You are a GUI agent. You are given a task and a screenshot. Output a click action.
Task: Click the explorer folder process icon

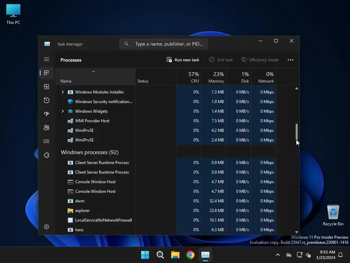70,211
